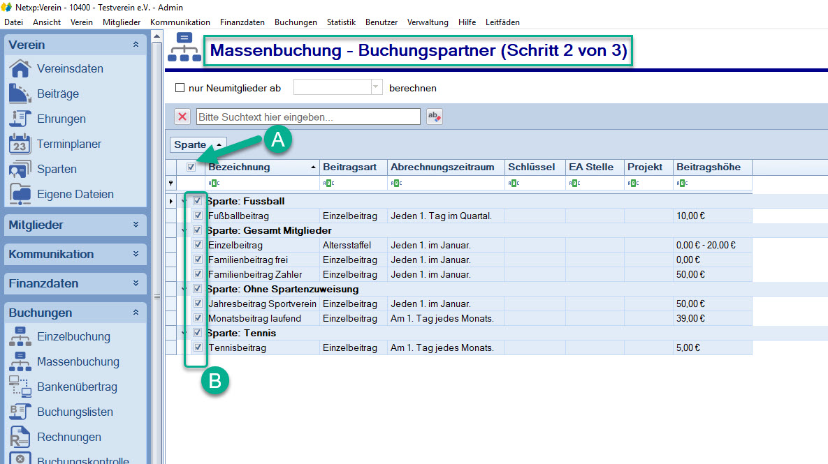828x464 pixels.
Task: Sort by Abrechnungszeitraum column header
Action: pos(446,167)
